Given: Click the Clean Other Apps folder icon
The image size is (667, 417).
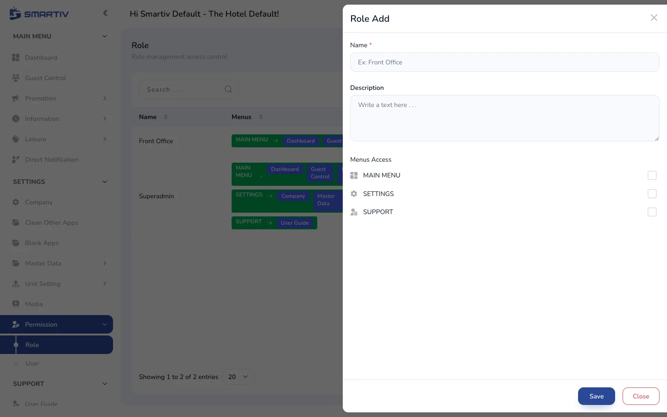Looking at the screenshot, I should pos(16,222).
